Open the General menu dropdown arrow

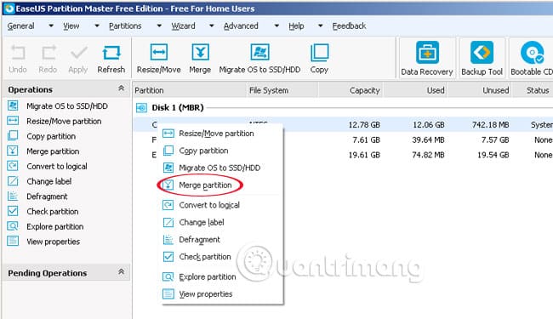pos(51,26)
